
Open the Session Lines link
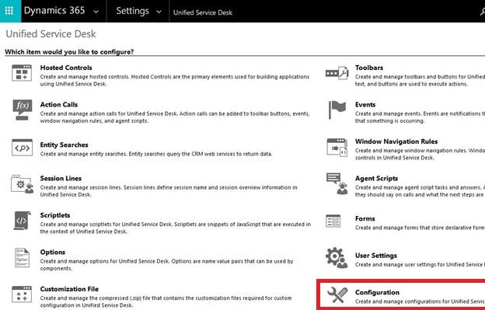tap(61, 179)
